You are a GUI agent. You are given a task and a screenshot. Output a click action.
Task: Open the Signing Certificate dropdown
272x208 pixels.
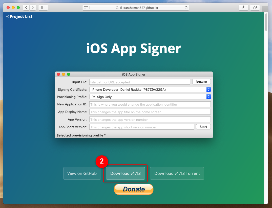[150, 89]
